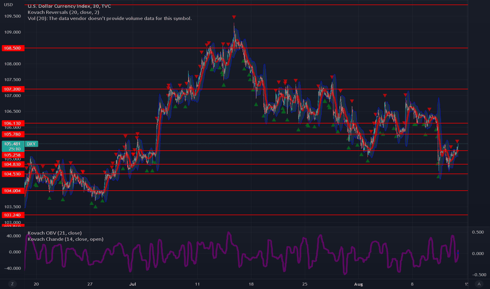Click the Vol (20) indicator legend
The width and height of the screenshot is (490, 289).
(x=109, y=18)
